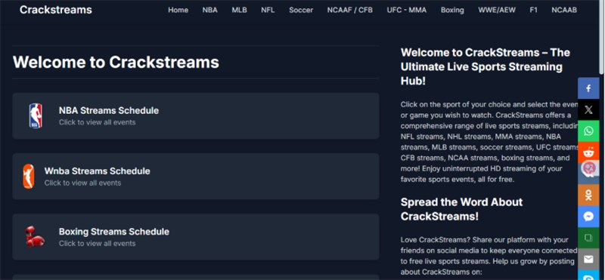The height and width of the screenshot is (280, 605).
Task: Share via the WhatsApp icon
Action: click(x=588, y=131)
